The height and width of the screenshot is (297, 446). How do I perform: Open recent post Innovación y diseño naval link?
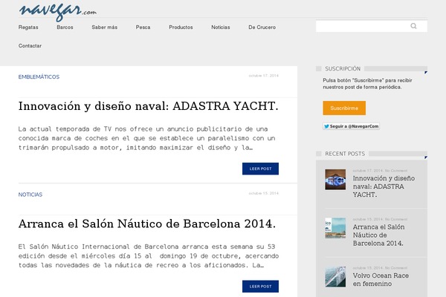point(384,186)
